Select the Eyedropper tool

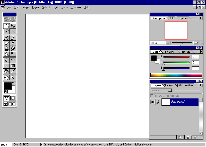pyautogui.click(x=13, y=71)
